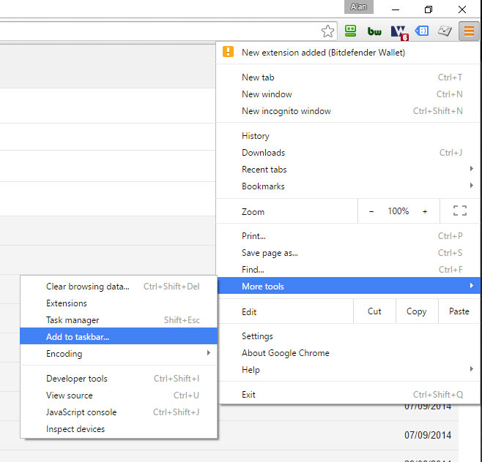Screen dimensions: 482x462
Task: Choose Save page as...
Action: (x=348, y=253)
